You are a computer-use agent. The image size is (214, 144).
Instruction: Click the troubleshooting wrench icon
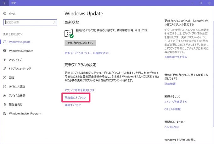tap(5, 69)
